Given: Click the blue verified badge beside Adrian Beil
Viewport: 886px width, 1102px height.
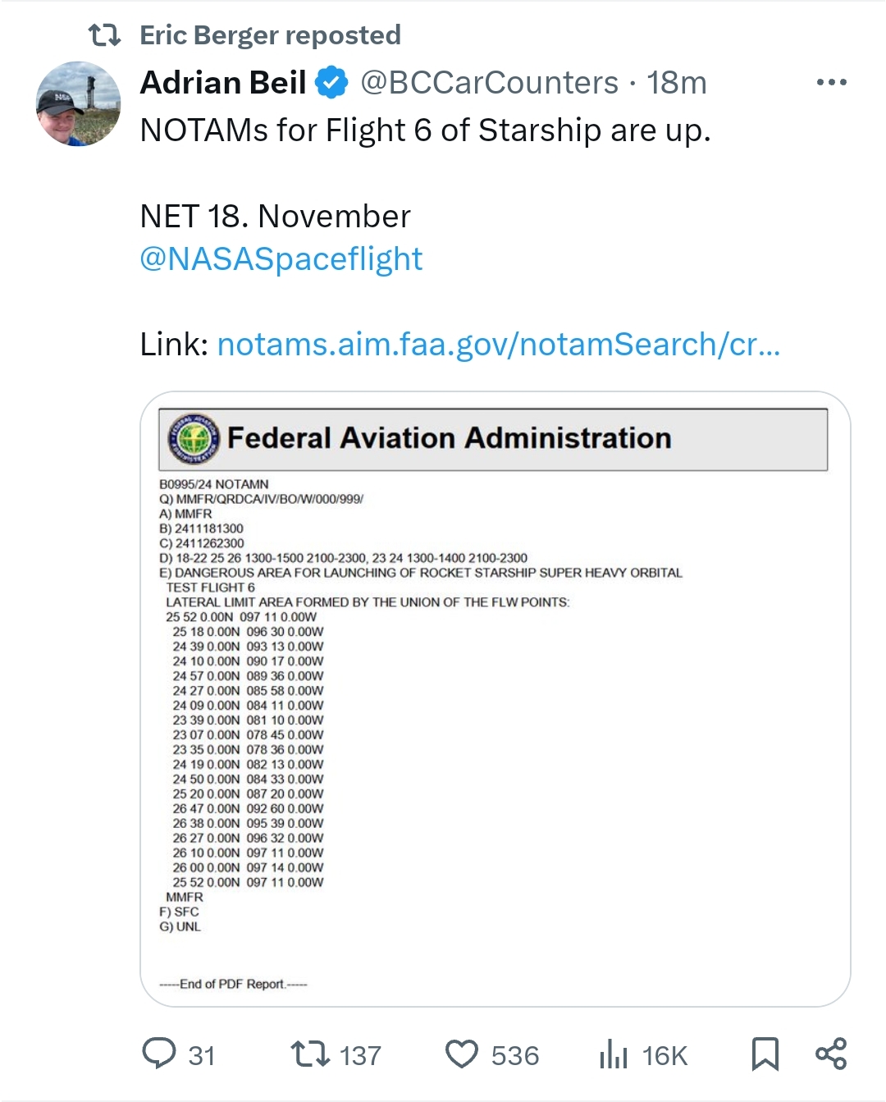Looking at the screenshot, I should (x=332, y=83).
